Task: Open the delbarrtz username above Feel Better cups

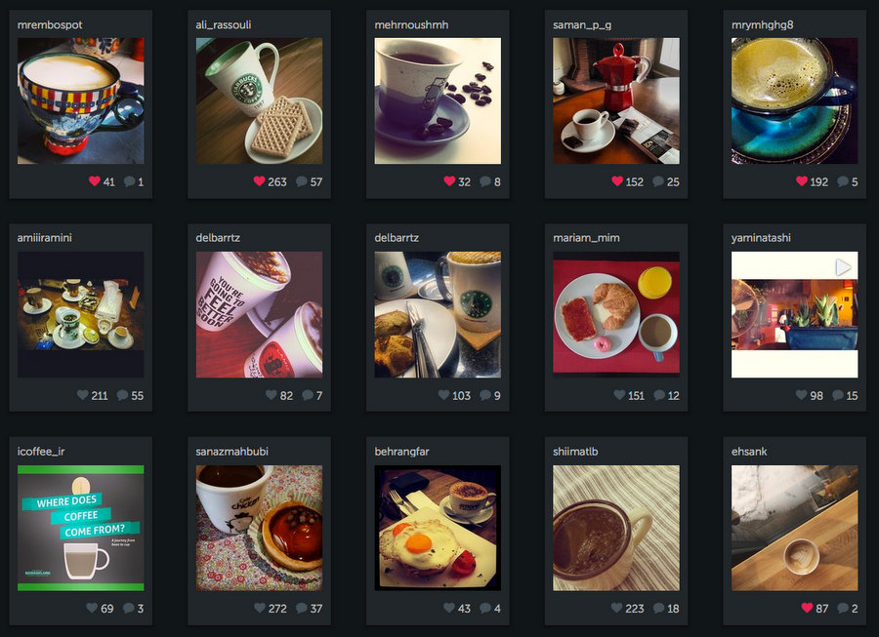Action: click(218, 238)
